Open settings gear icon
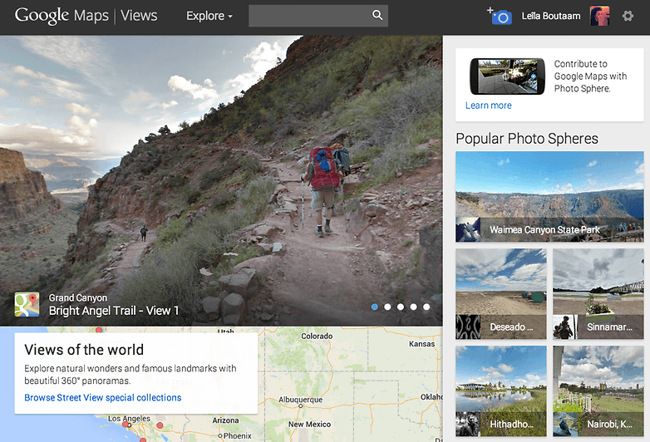This screenshot has width=650, height=442. click(628, 16)
